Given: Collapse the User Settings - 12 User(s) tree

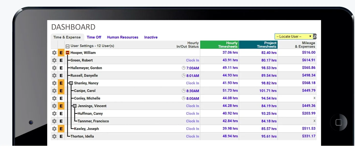Looking at the screenshot, I should click(x=67, y=46).
